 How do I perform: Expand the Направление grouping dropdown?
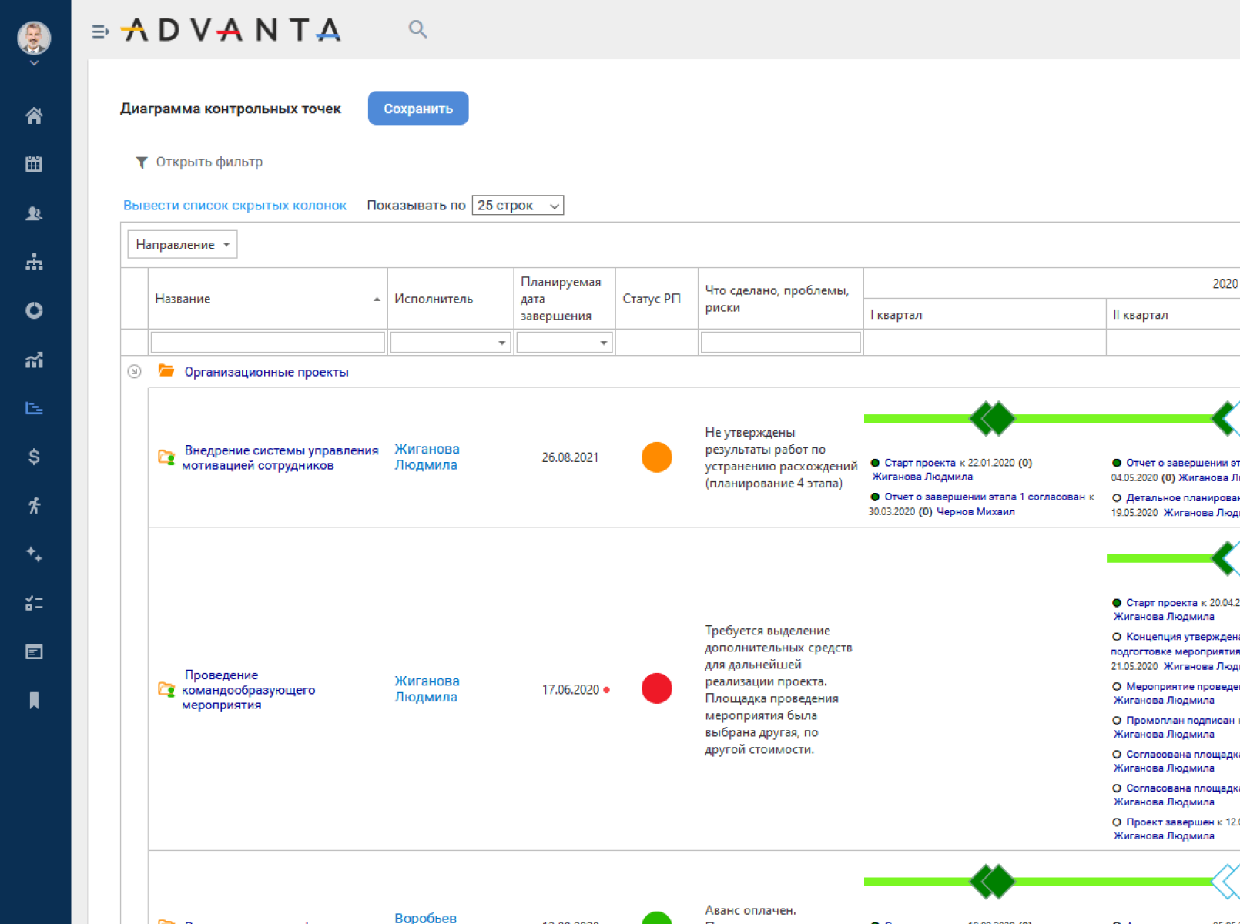183,245
